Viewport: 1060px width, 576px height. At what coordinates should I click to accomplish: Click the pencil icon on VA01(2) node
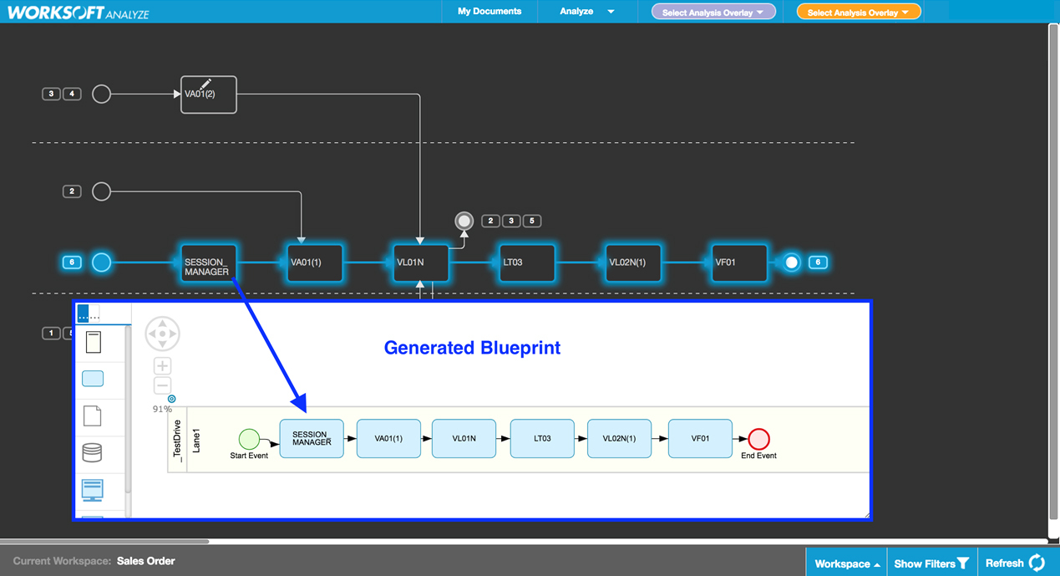[205, 84]
